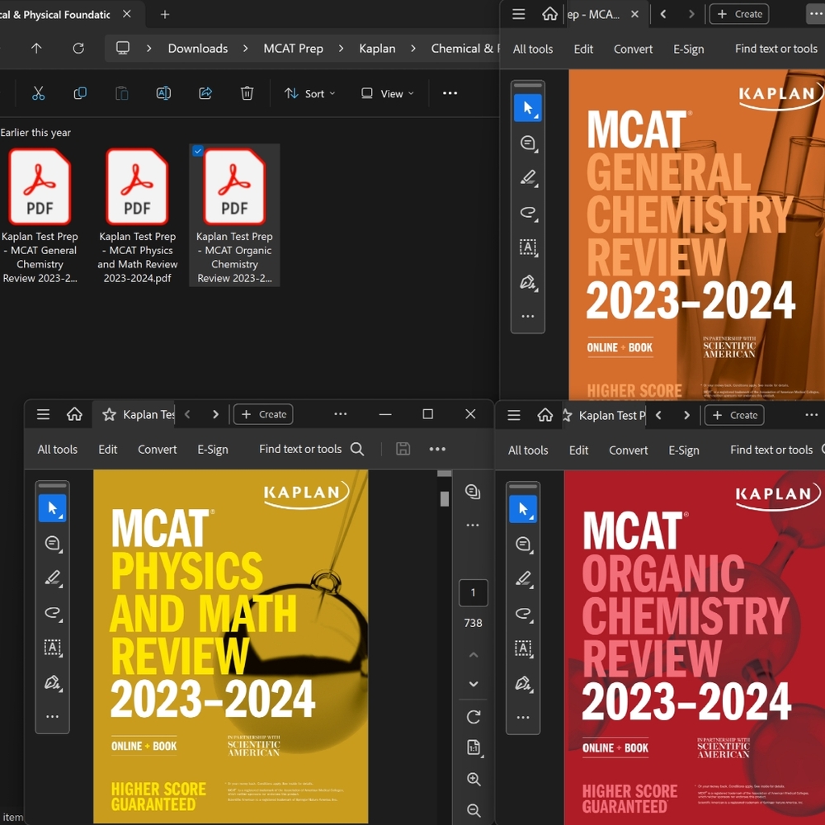
Task: Select the draw freeform tool in General Chemistry window
Action: [x=528, y=213]
